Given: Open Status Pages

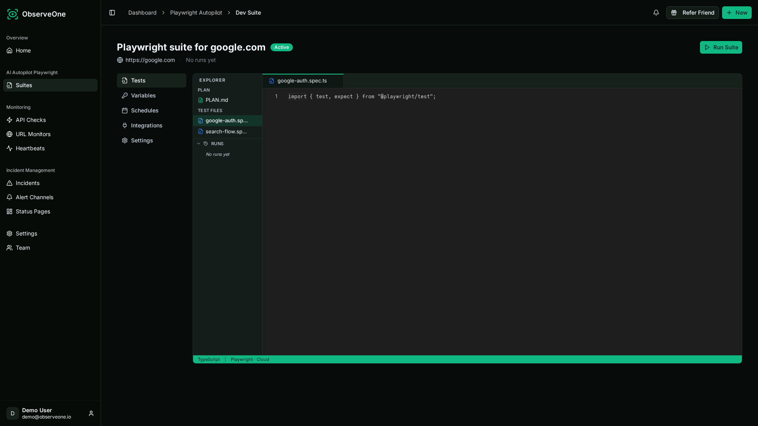Looking at the screenshot, I should tap(50, 211).
